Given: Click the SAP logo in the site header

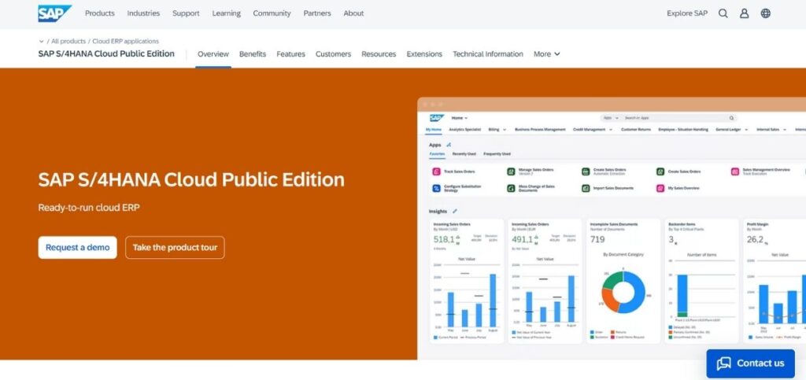Looking at the screenshot, I should point(54,13).
